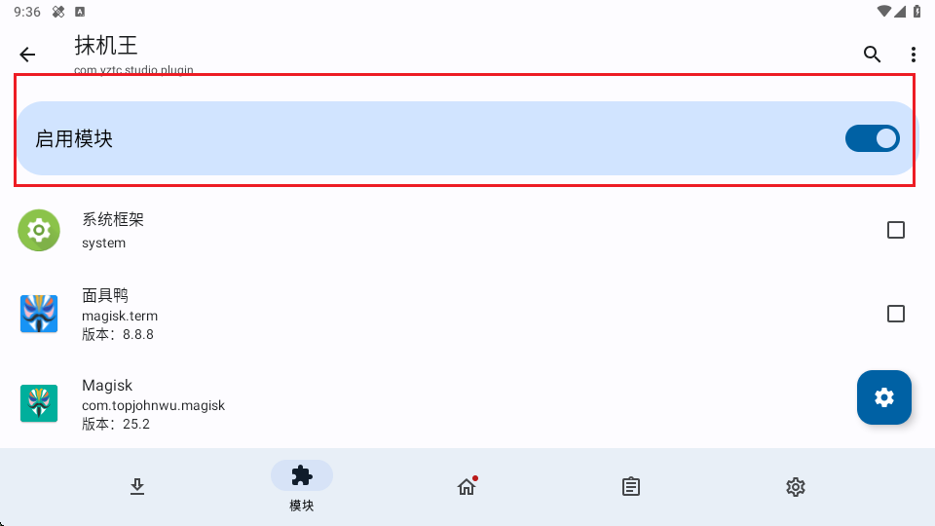
Task: Click the 面具鸭 blue mask icon
Action: (39, 314)
